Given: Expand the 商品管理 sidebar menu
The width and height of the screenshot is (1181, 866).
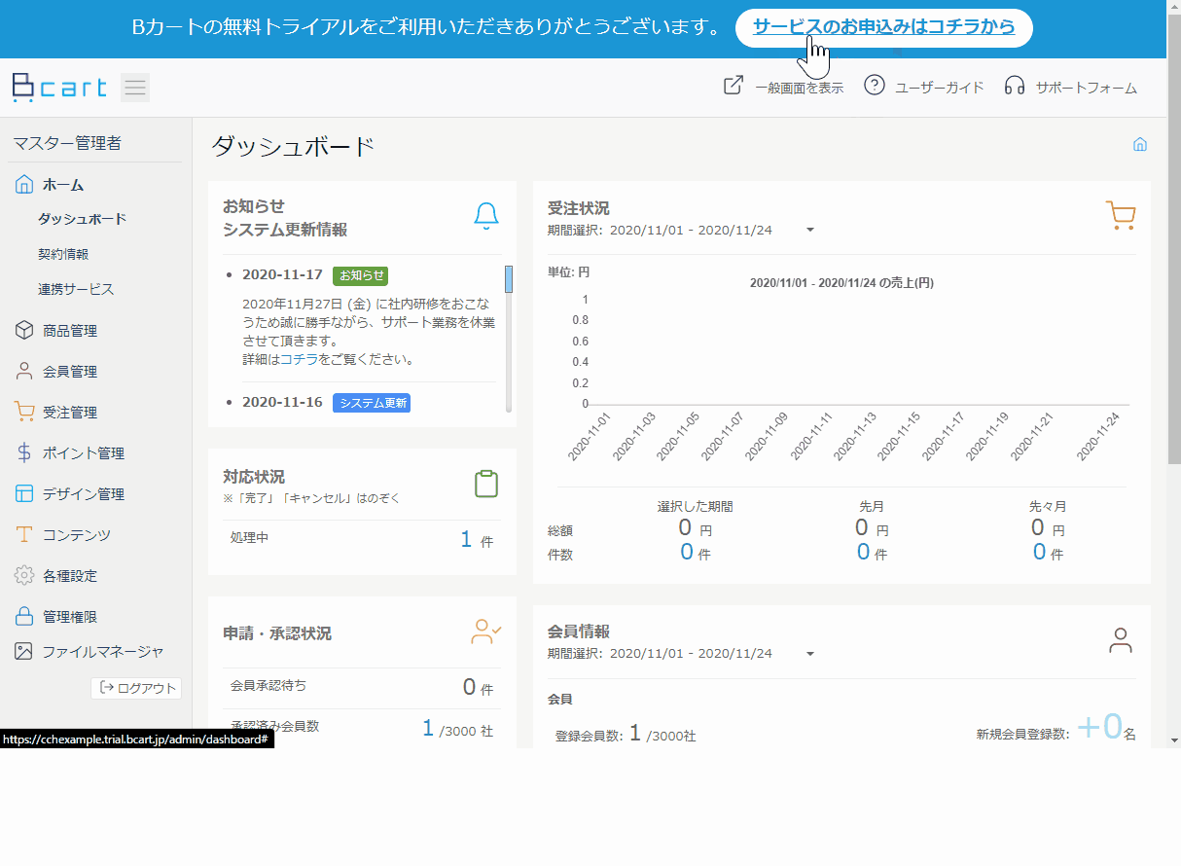Looking at the screenshot, I should click(70, 331).
